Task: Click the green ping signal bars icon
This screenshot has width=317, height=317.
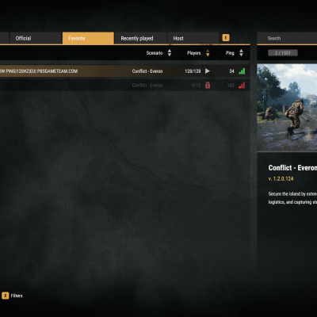Action: (x=242, y=71)
